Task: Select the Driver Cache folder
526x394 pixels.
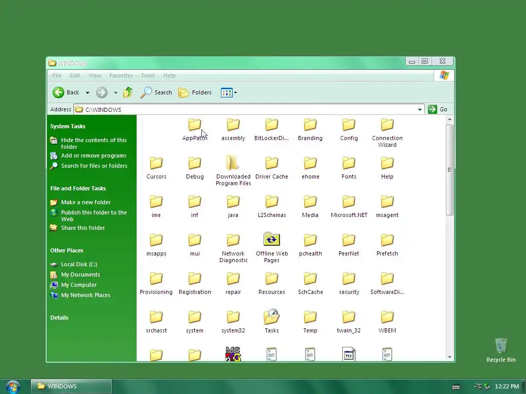Action: pos(272,168)
